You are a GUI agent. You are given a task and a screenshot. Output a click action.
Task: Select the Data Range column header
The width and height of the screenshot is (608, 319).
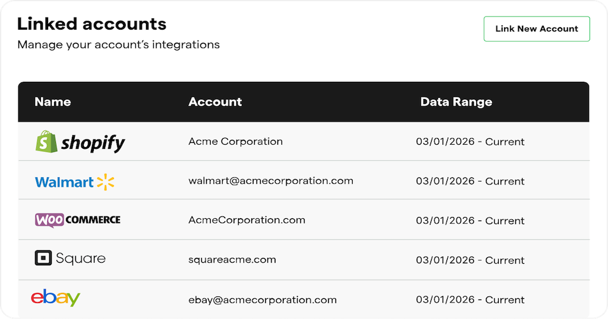pos(456,102)
